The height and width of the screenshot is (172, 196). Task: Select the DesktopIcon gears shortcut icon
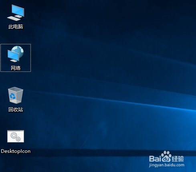16,136
